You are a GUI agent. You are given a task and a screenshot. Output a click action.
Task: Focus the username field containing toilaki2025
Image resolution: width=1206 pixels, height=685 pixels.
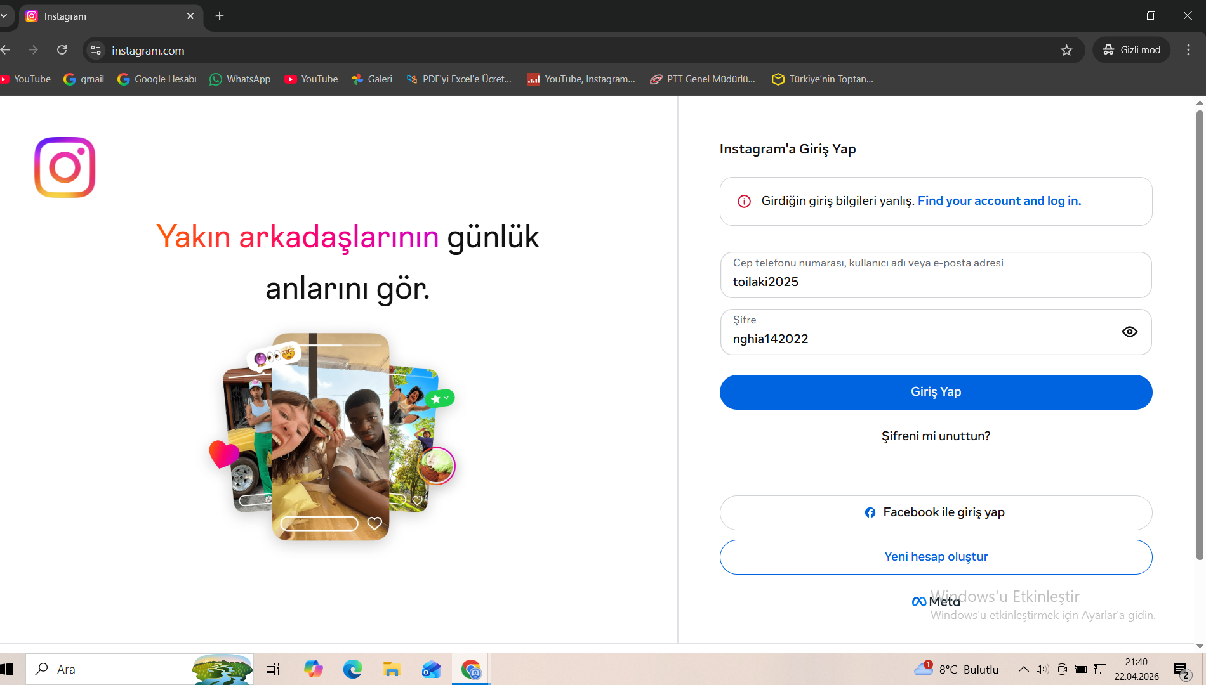[936, 275]
